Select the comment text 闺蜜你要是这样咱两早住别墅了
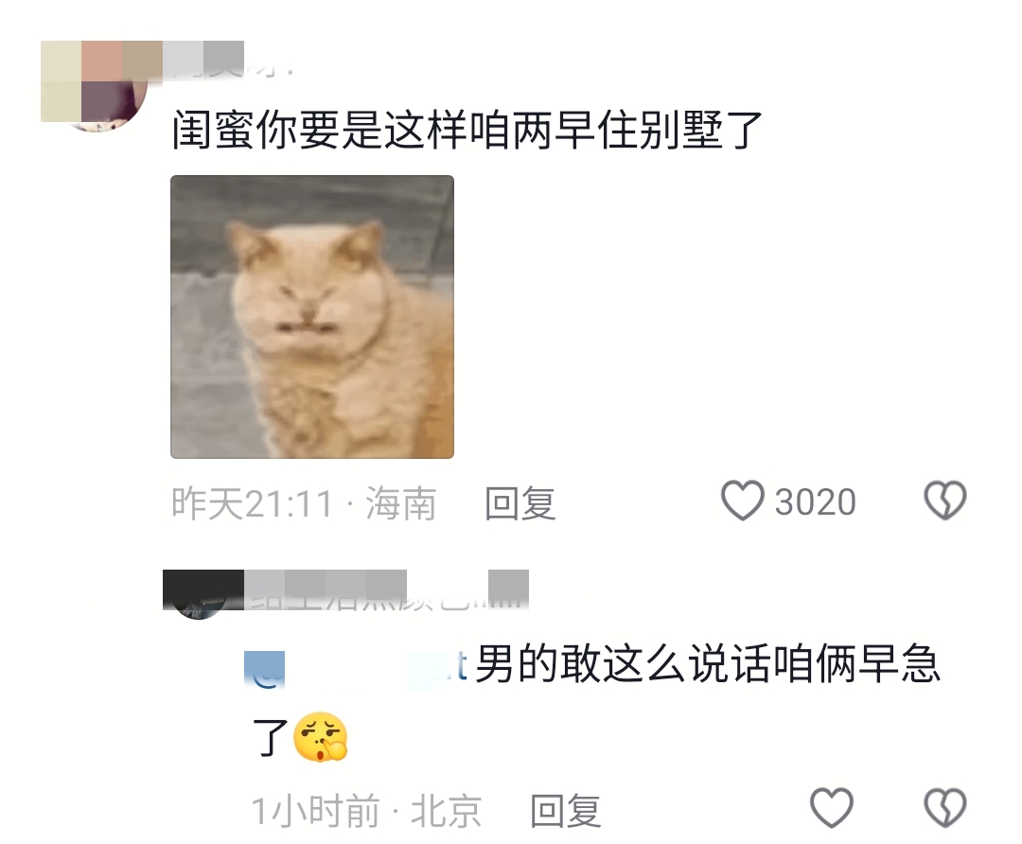Screen dimensions: 1022x844 click(x=467, y=129)
